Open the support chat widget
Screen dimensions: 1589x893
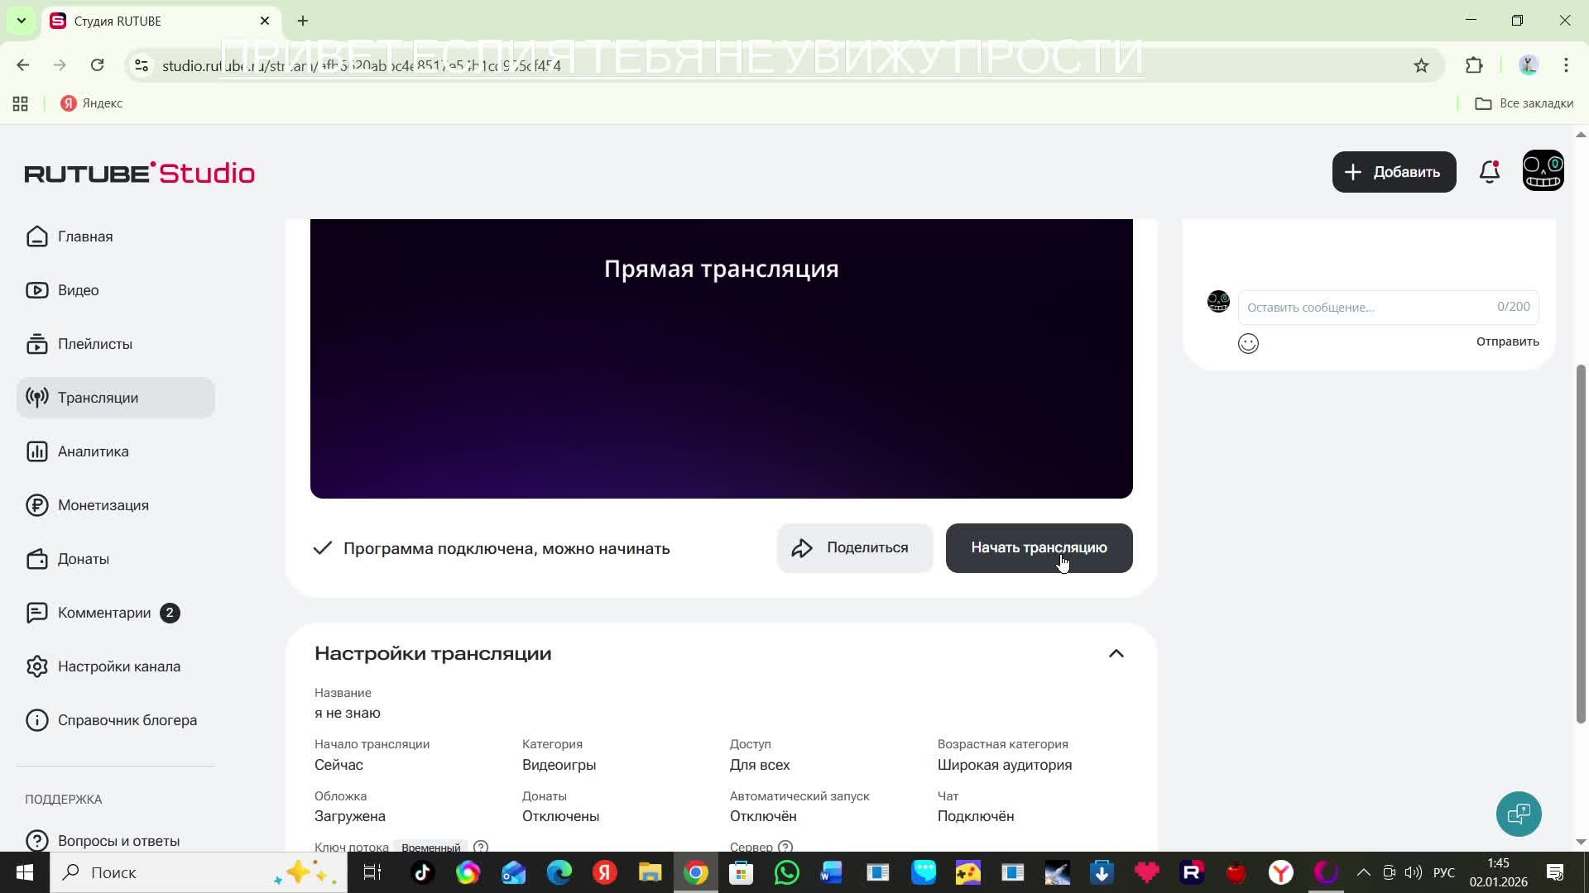pyautogui.click(x=1519, y=814)
